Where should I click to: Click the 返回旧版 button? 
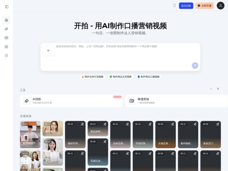(186, 6)
